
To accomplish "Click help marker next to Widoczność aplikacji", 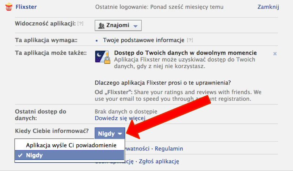I will click(80, 23).
